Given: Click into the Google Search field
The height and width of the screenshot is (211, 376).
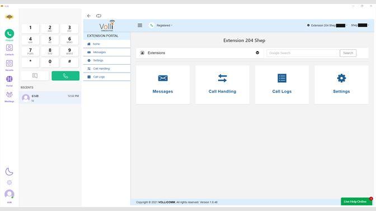Looking at the screenshot, I should (x=303, y=53).
